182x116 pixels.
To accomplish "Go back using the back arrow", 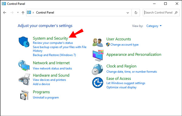I will point(5,12).
